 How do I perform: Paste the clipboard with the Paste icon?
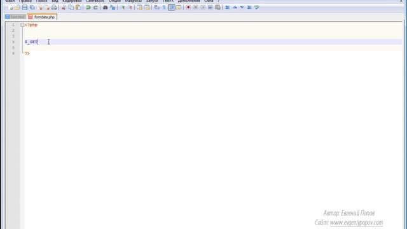78,8
